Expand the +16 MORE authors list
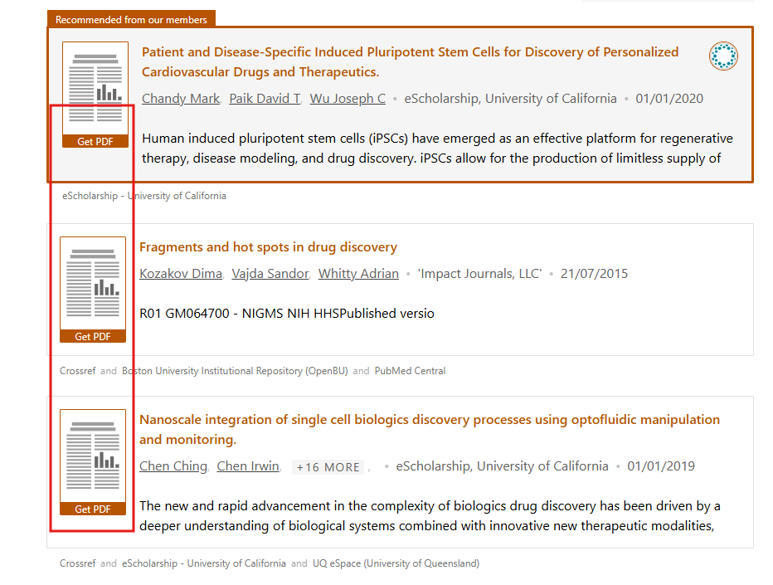 coord(328,467)
